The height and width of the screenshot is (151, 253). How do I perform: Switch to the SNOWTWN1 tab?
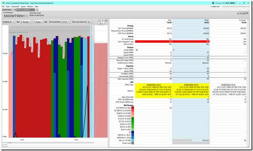(x=7, y=10)
